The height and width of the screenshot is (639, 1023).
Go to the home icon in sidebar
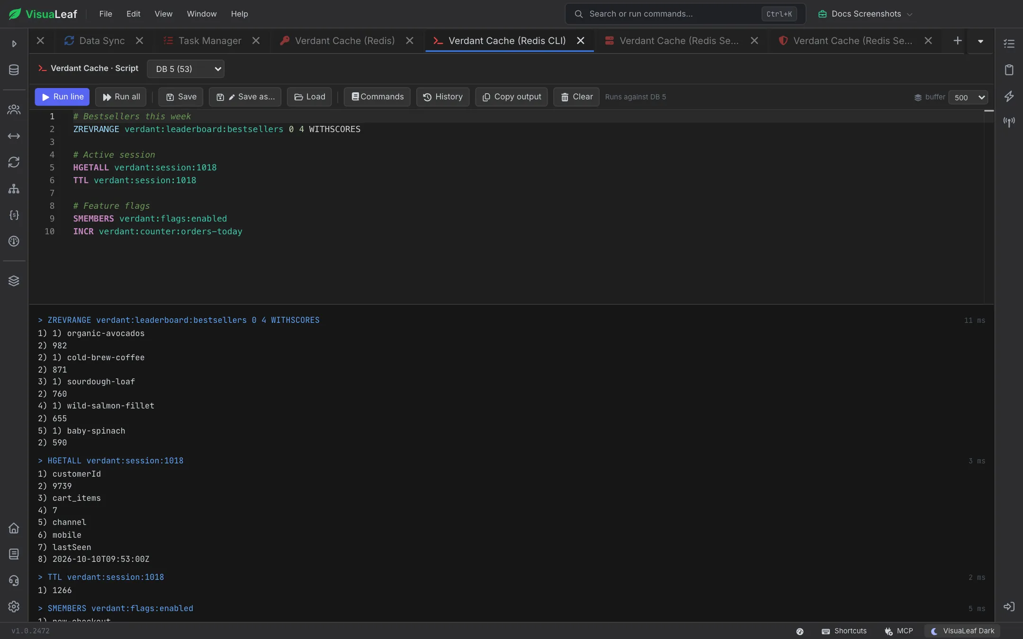pyautogui.click(x=14, y=528)
